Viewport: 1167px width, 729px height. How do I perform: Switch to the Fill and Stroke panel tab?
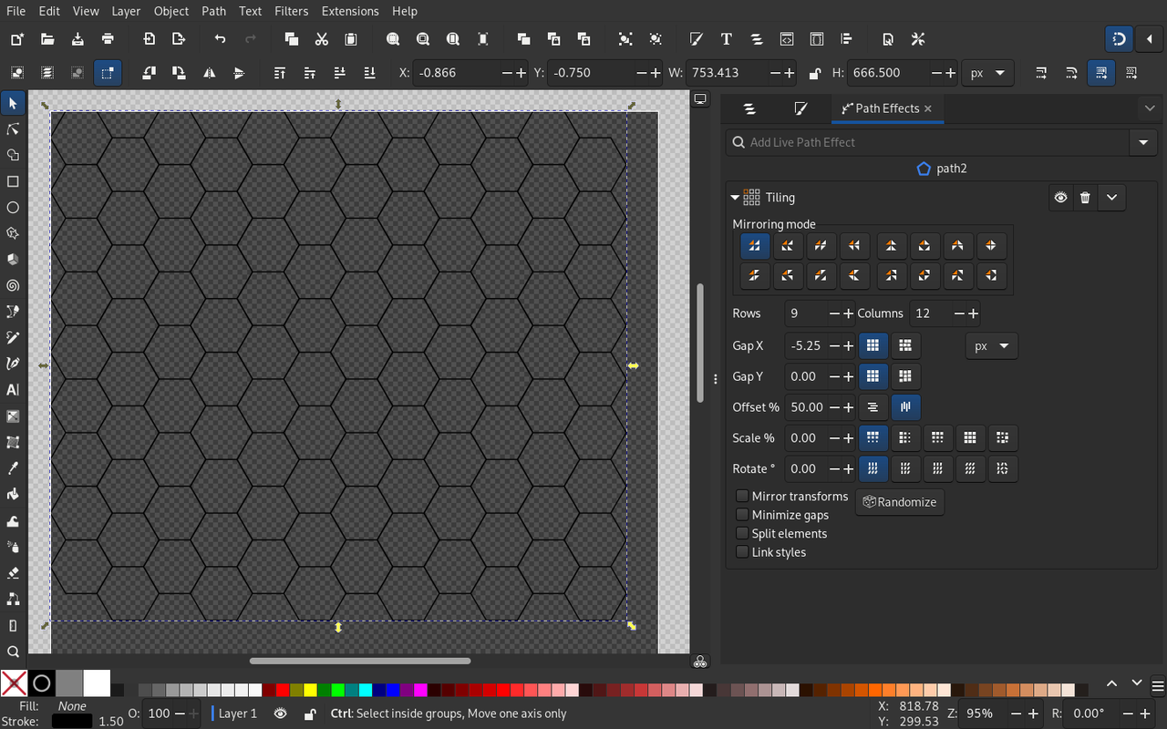click(801, 108)
